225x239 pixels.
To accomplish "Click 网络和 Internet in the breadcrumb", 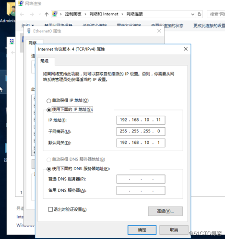I will coord(104,14).
